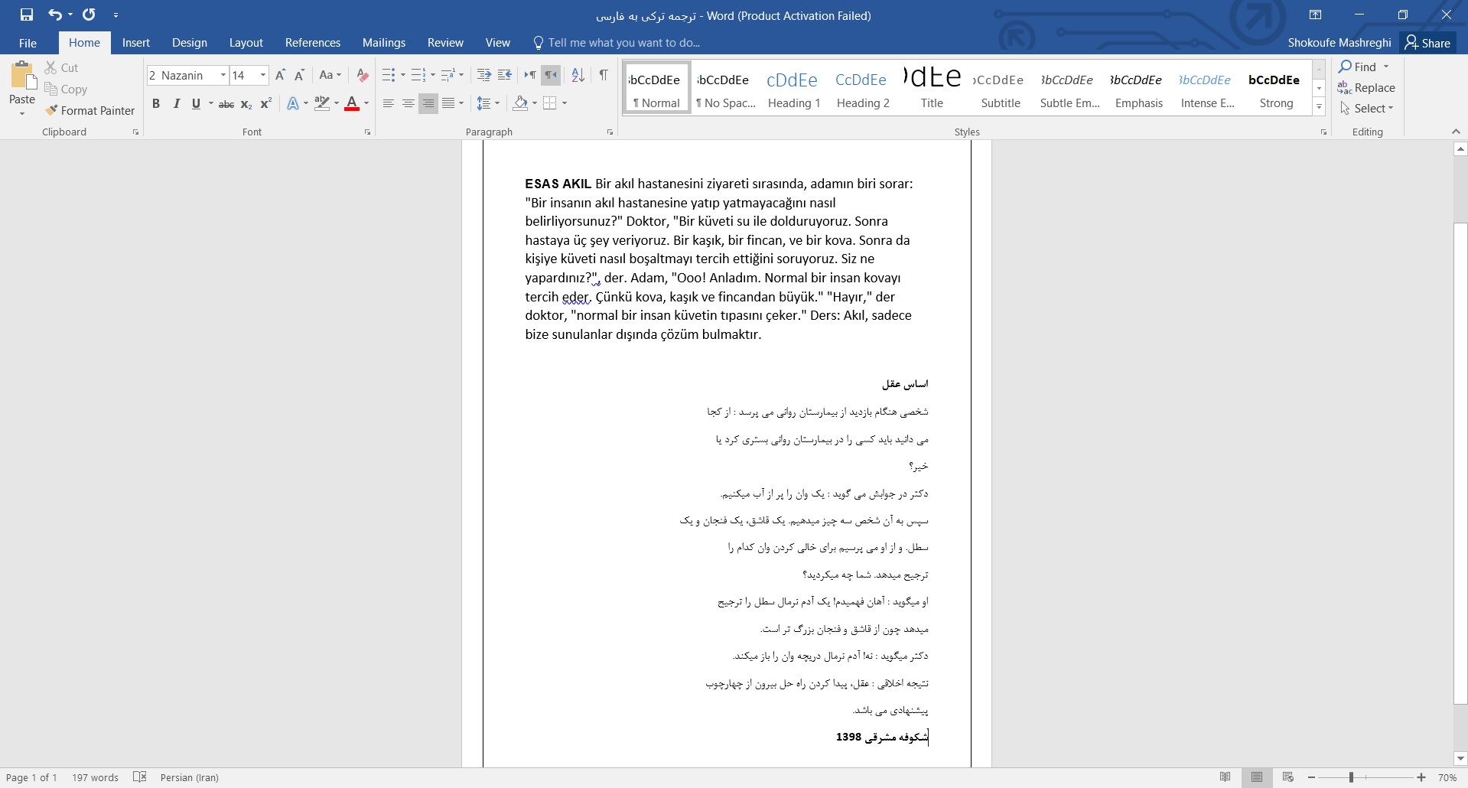This screenshot has height=788, width=1468.
Task: Decrease paragraph indent
Action: (483, 75)
